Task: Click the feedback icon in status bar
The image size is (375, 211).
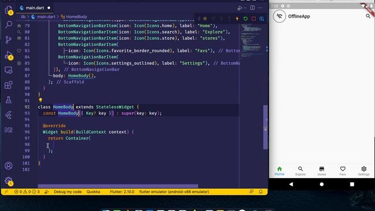Action: click(251, 192)
